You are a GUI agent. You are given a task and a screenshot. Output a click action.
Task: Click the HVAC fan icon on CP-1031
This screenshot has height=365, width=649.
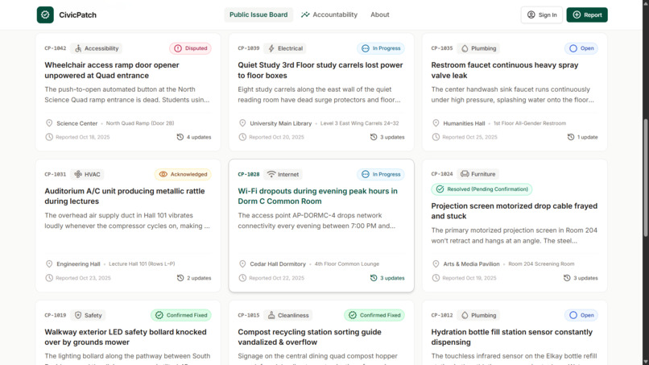coord(78,174)
